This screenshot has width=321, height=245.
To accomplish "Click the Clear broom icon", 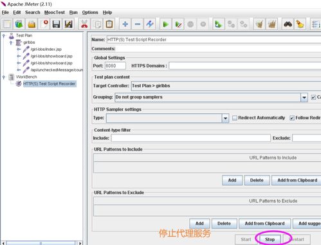I will pos(259,24).
